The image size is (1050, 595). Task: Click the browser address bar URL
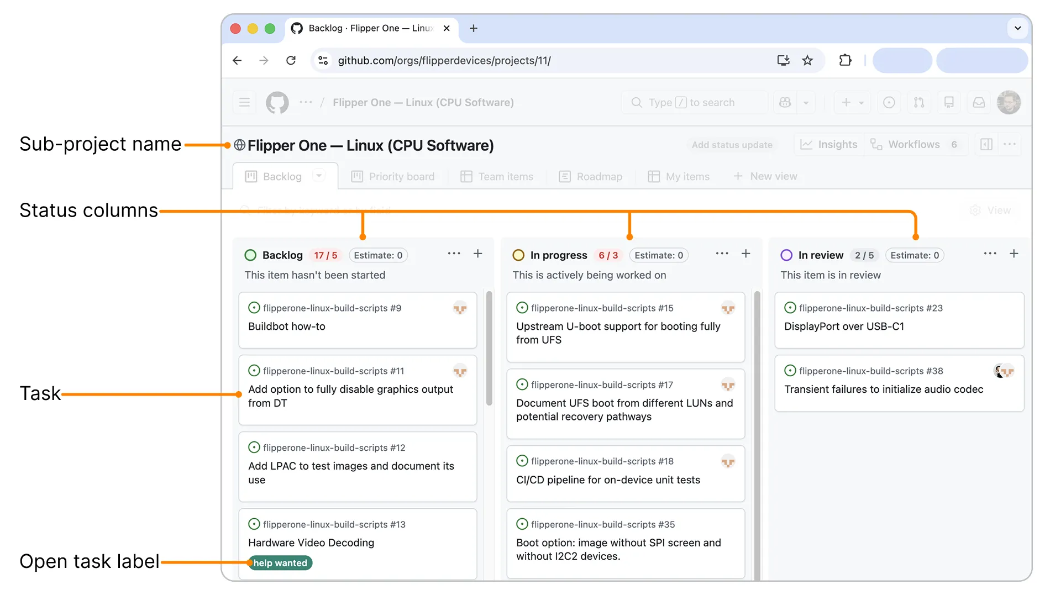pyautogui.click(x=444, y=61)
